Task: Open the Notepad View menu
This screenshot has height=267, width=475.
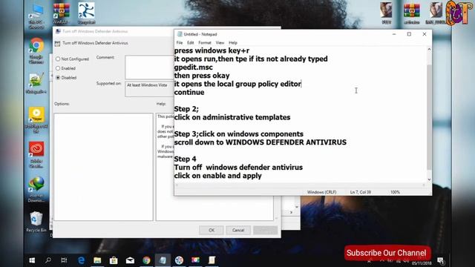Action: click(220, 43)
